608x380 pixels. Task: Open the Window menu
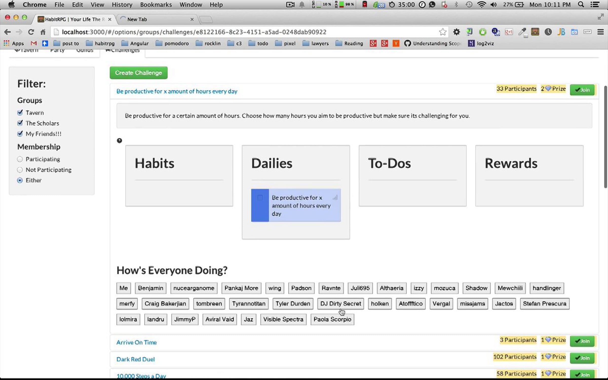point(191,5)
